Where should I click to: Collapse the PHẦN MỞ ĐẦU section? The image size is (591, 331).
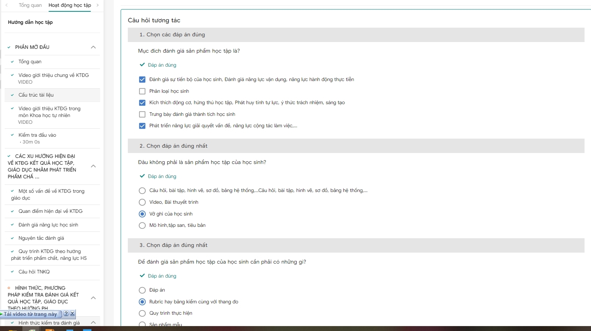(93, 47)
